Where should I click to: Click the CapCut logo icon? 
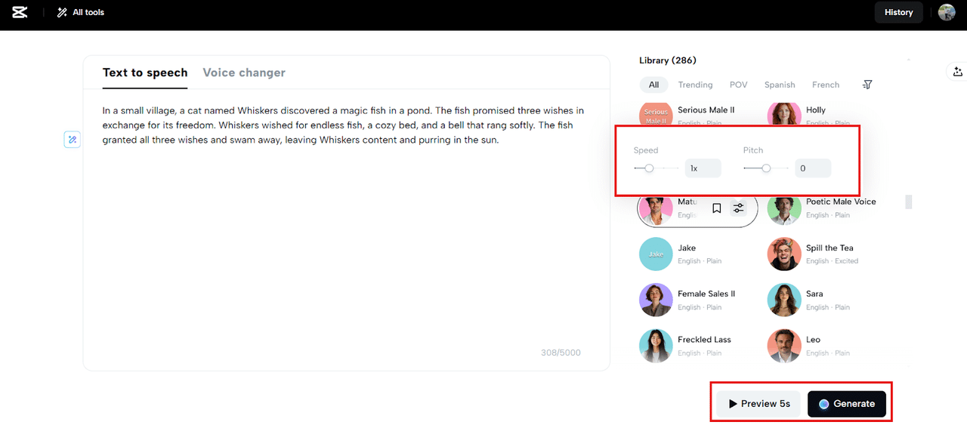[x=20, y=12]
